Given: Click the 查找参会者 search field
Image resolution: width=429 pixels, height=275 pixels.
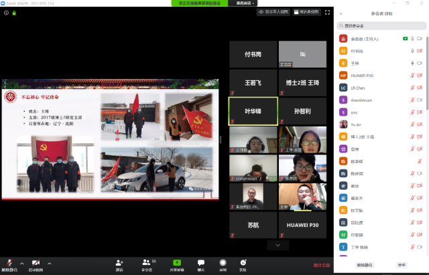Looking at the screenshot, I should (x=381, y=25).
